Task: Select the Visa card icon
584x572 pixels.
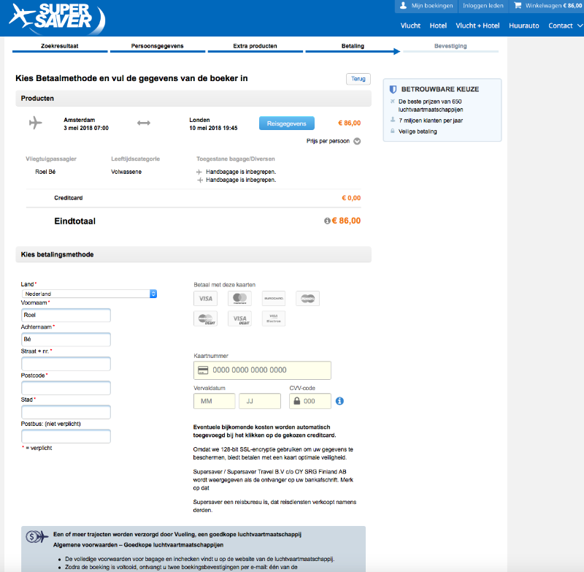Action: pyautogui.click(x=205, y=298)
